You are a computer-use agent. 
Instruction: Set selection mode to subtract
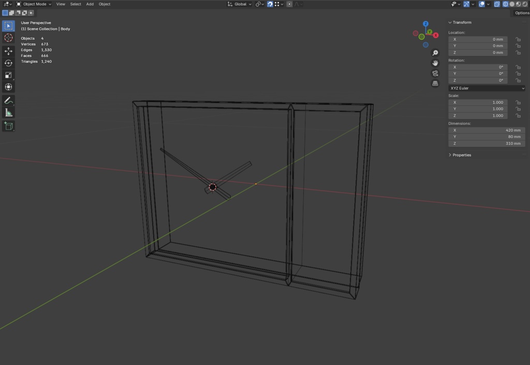tap(18, 13)
